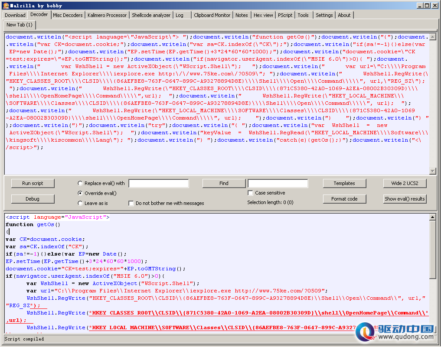The height and width of the screenshot is (347, 441).
Task: Open the Log tab
Action: pos(180,15)
